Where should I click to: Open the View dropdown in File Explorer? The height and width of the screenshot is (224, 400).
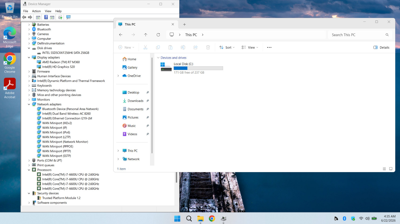click(250, 47)
